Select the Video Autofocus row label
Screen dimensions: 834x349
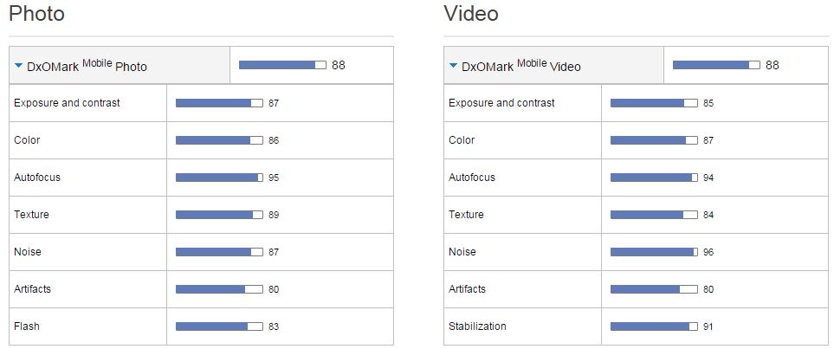[x=472, y=178]
